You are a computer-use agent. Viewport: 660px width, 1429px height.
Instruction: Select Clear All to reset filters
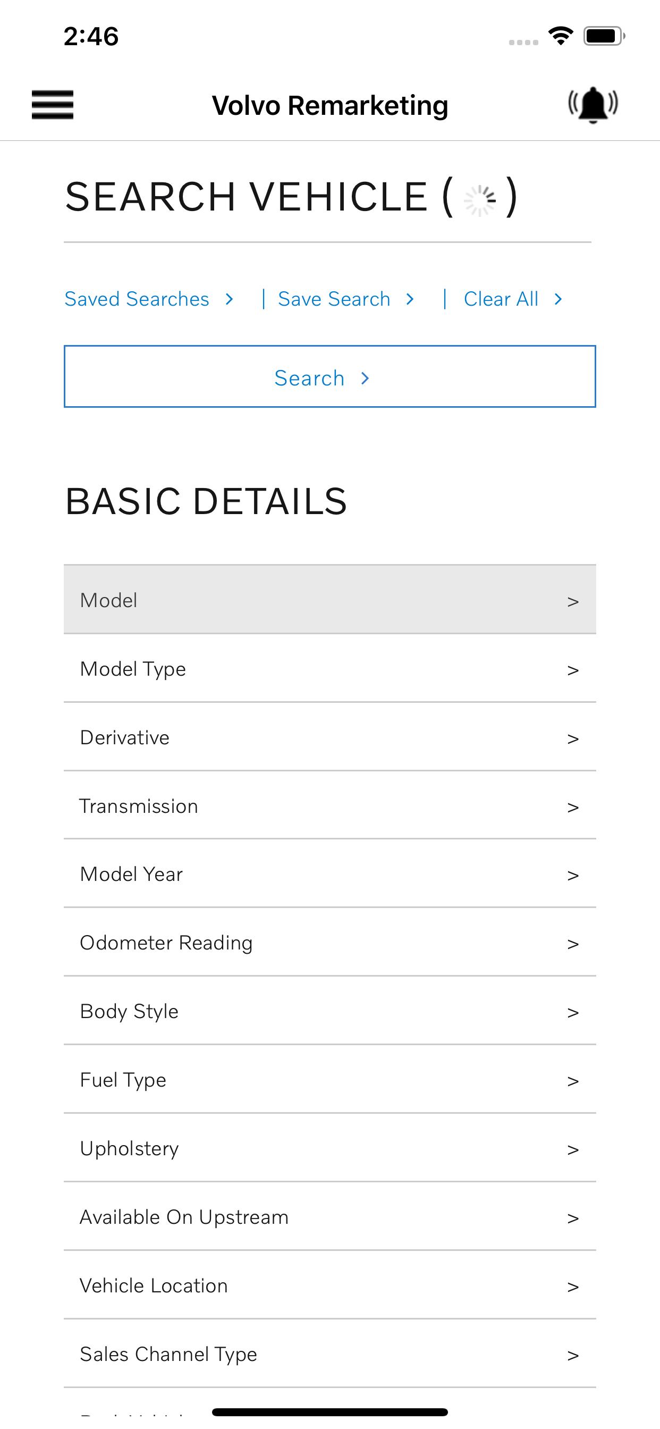click(501, 299)
